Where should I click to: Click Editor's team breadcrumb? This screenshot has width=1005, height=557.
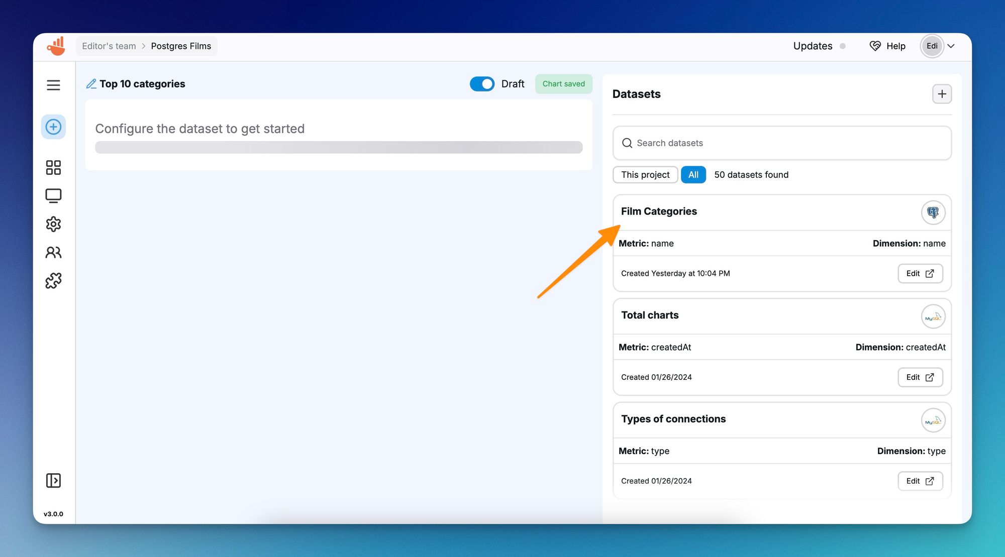109,46
